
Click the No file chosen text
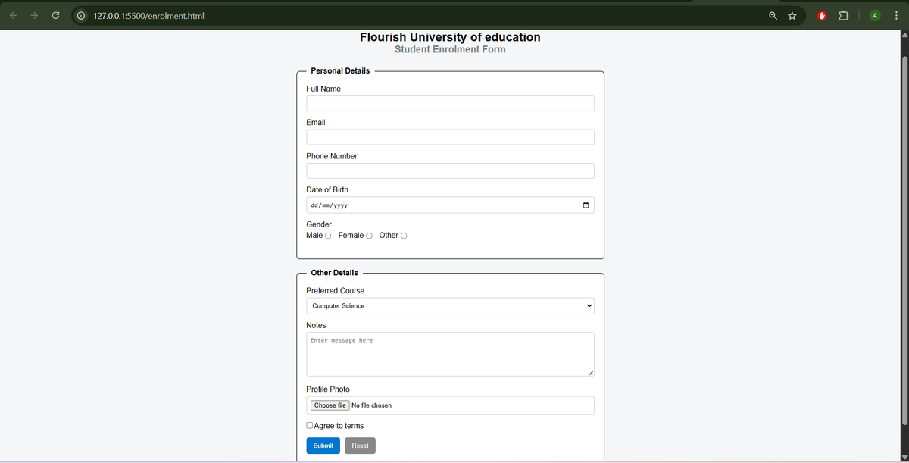pos(371,405)
